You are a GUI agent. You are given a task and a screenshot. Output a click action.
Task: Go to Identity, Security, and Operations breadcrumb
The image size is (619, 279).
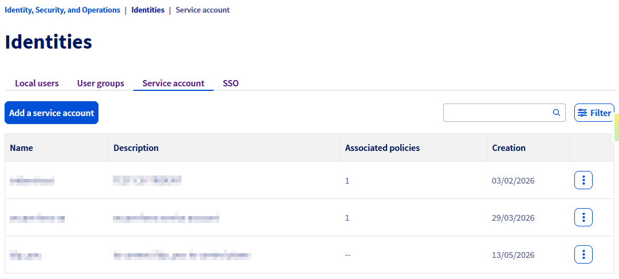tap(62, 10)
